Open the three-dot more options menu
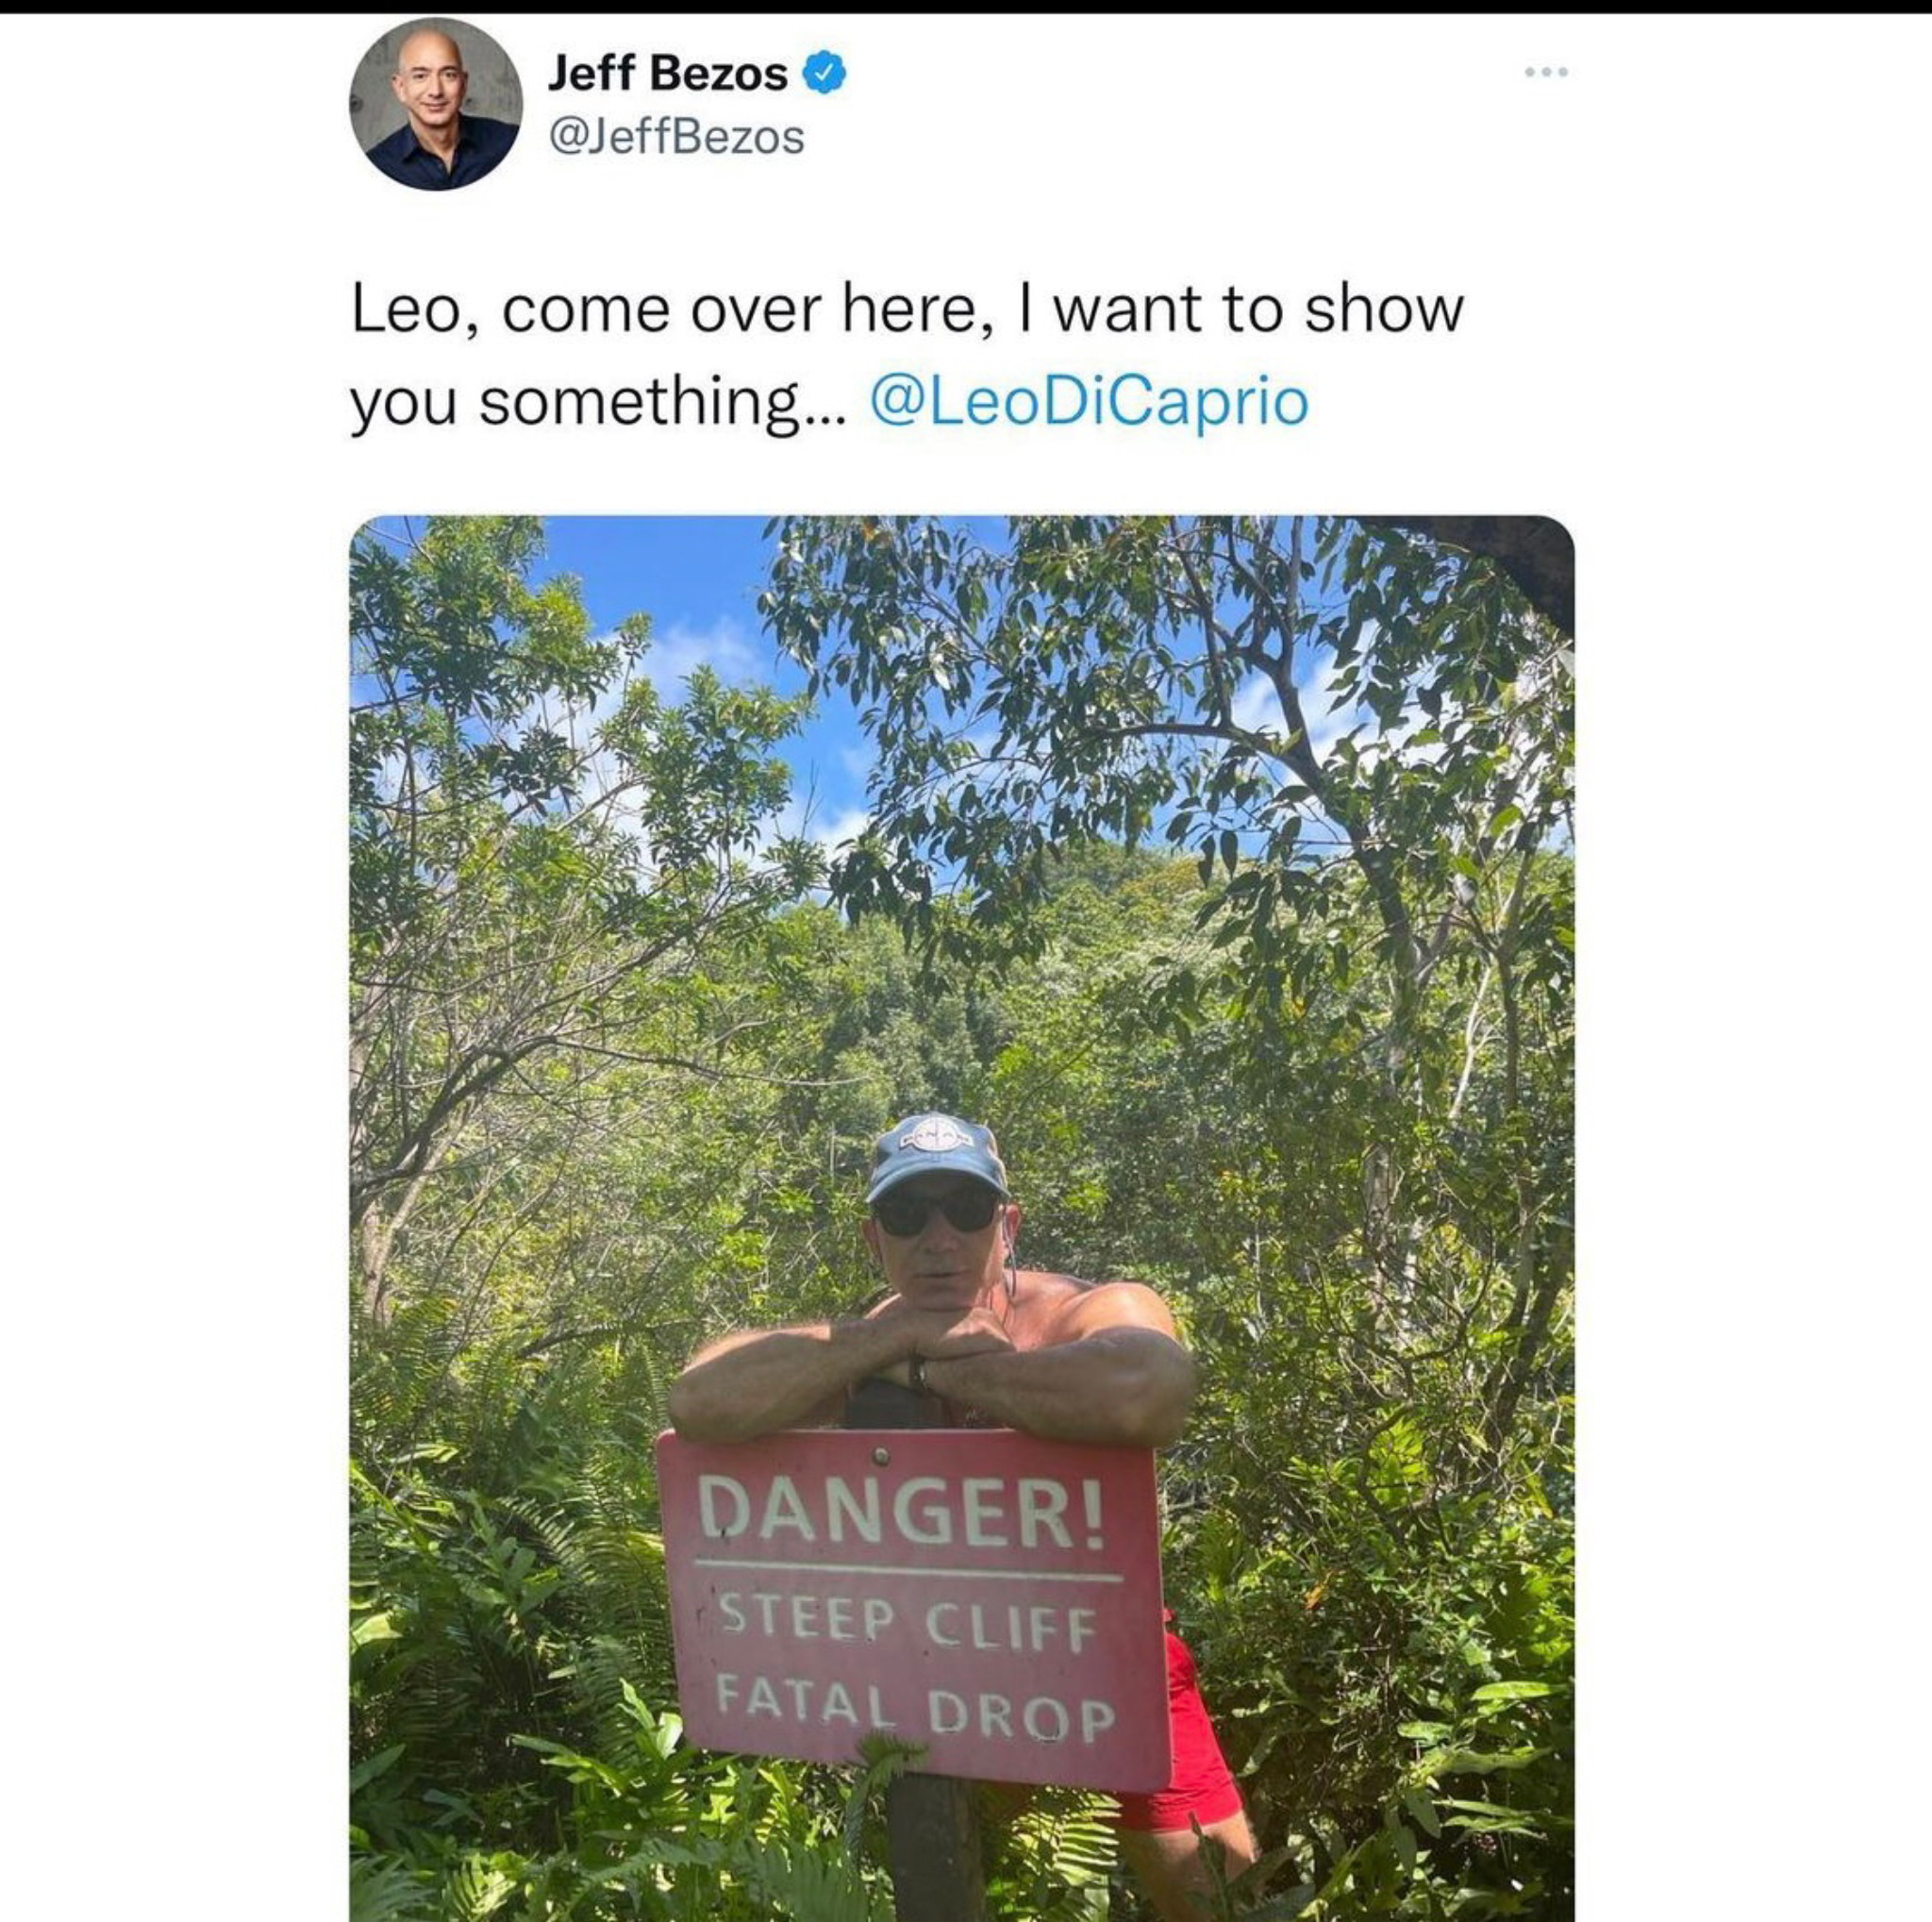 [x=1546, y=72]
